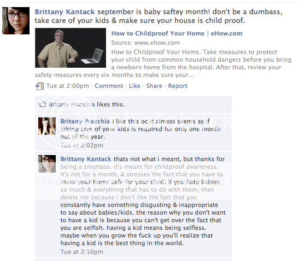Click Britany Pracchia's comment avatar
The image size is (299, 261).
[x=47, y=126]
